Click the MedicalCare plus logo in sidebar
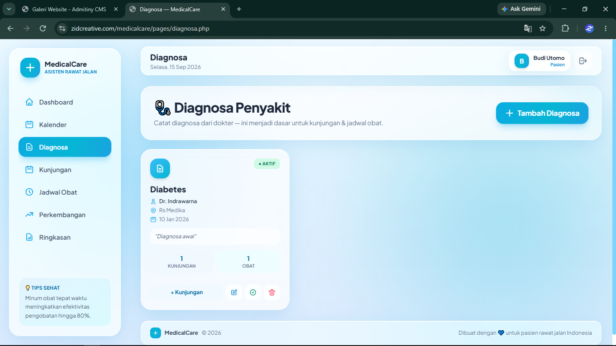This screenshot has width=616, height=346. click(30, 68)
